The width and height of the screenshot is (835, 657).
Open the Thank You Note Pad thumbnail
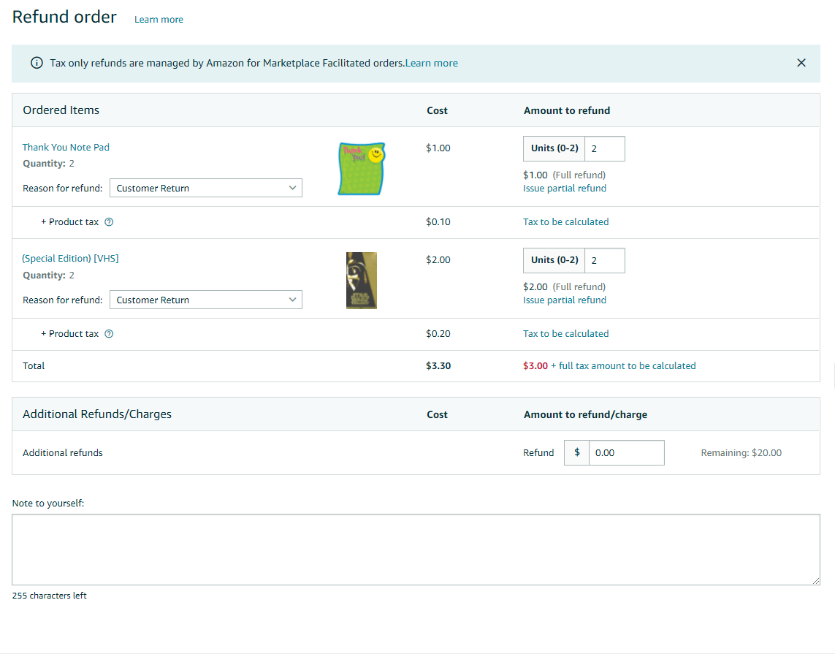pos(361,169)
